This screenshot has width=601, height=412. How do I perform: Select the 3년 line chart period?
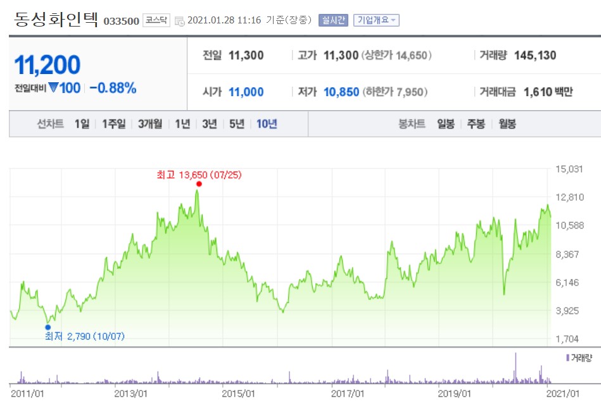[x=210, y=123]
